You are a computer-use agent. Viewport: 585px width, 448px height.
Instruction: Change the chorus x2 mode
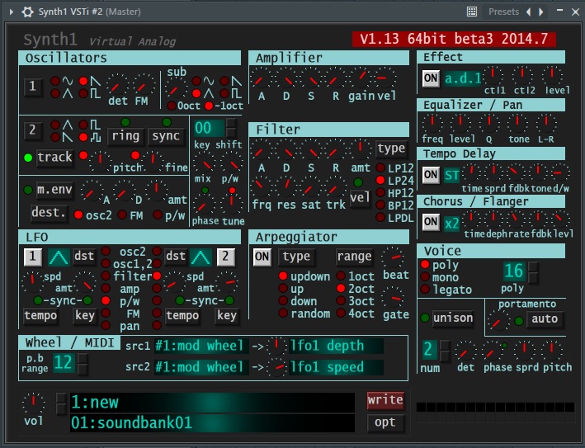451,224
